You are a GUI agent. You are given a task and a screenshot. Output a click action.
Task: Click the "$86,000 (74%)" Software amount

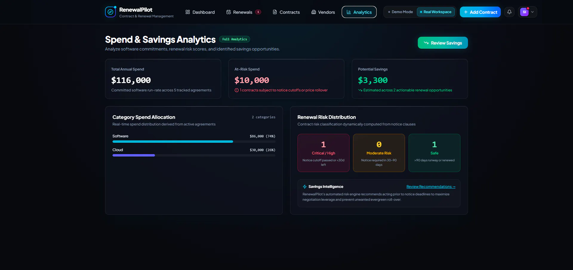[263, 136]
